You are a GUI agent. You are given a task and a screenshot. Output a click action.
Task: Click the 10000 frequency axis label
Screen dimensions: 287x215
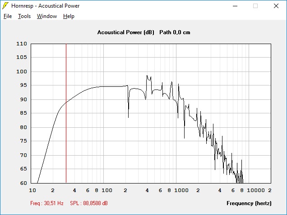click(x=256, y=190)
